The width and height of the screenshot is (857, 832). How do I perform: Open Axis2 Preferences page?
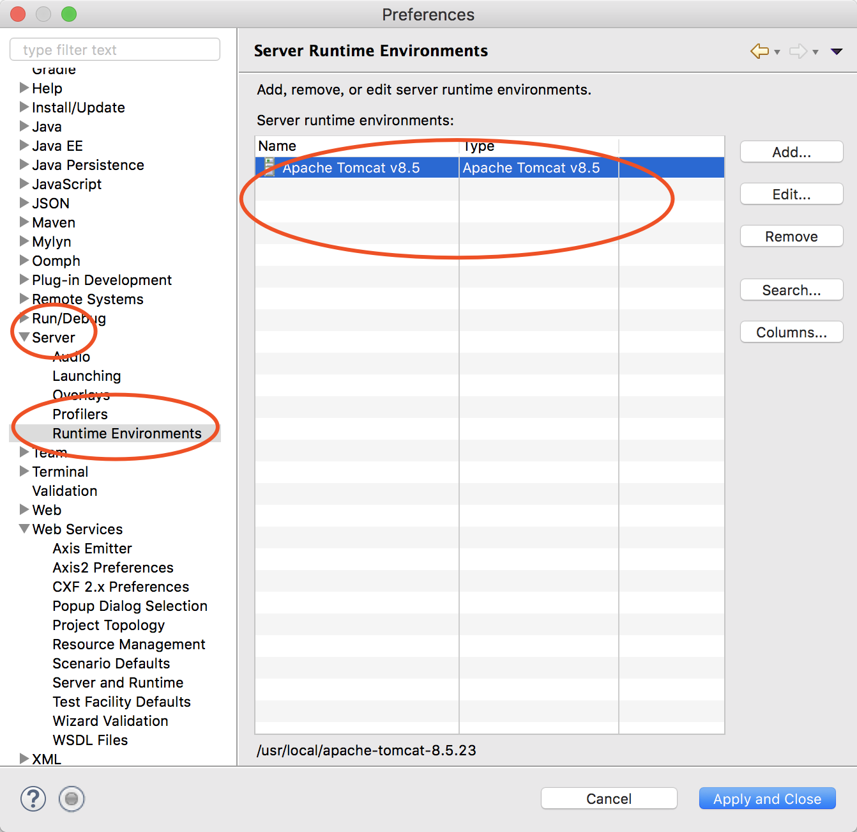[x=113, y=567]
